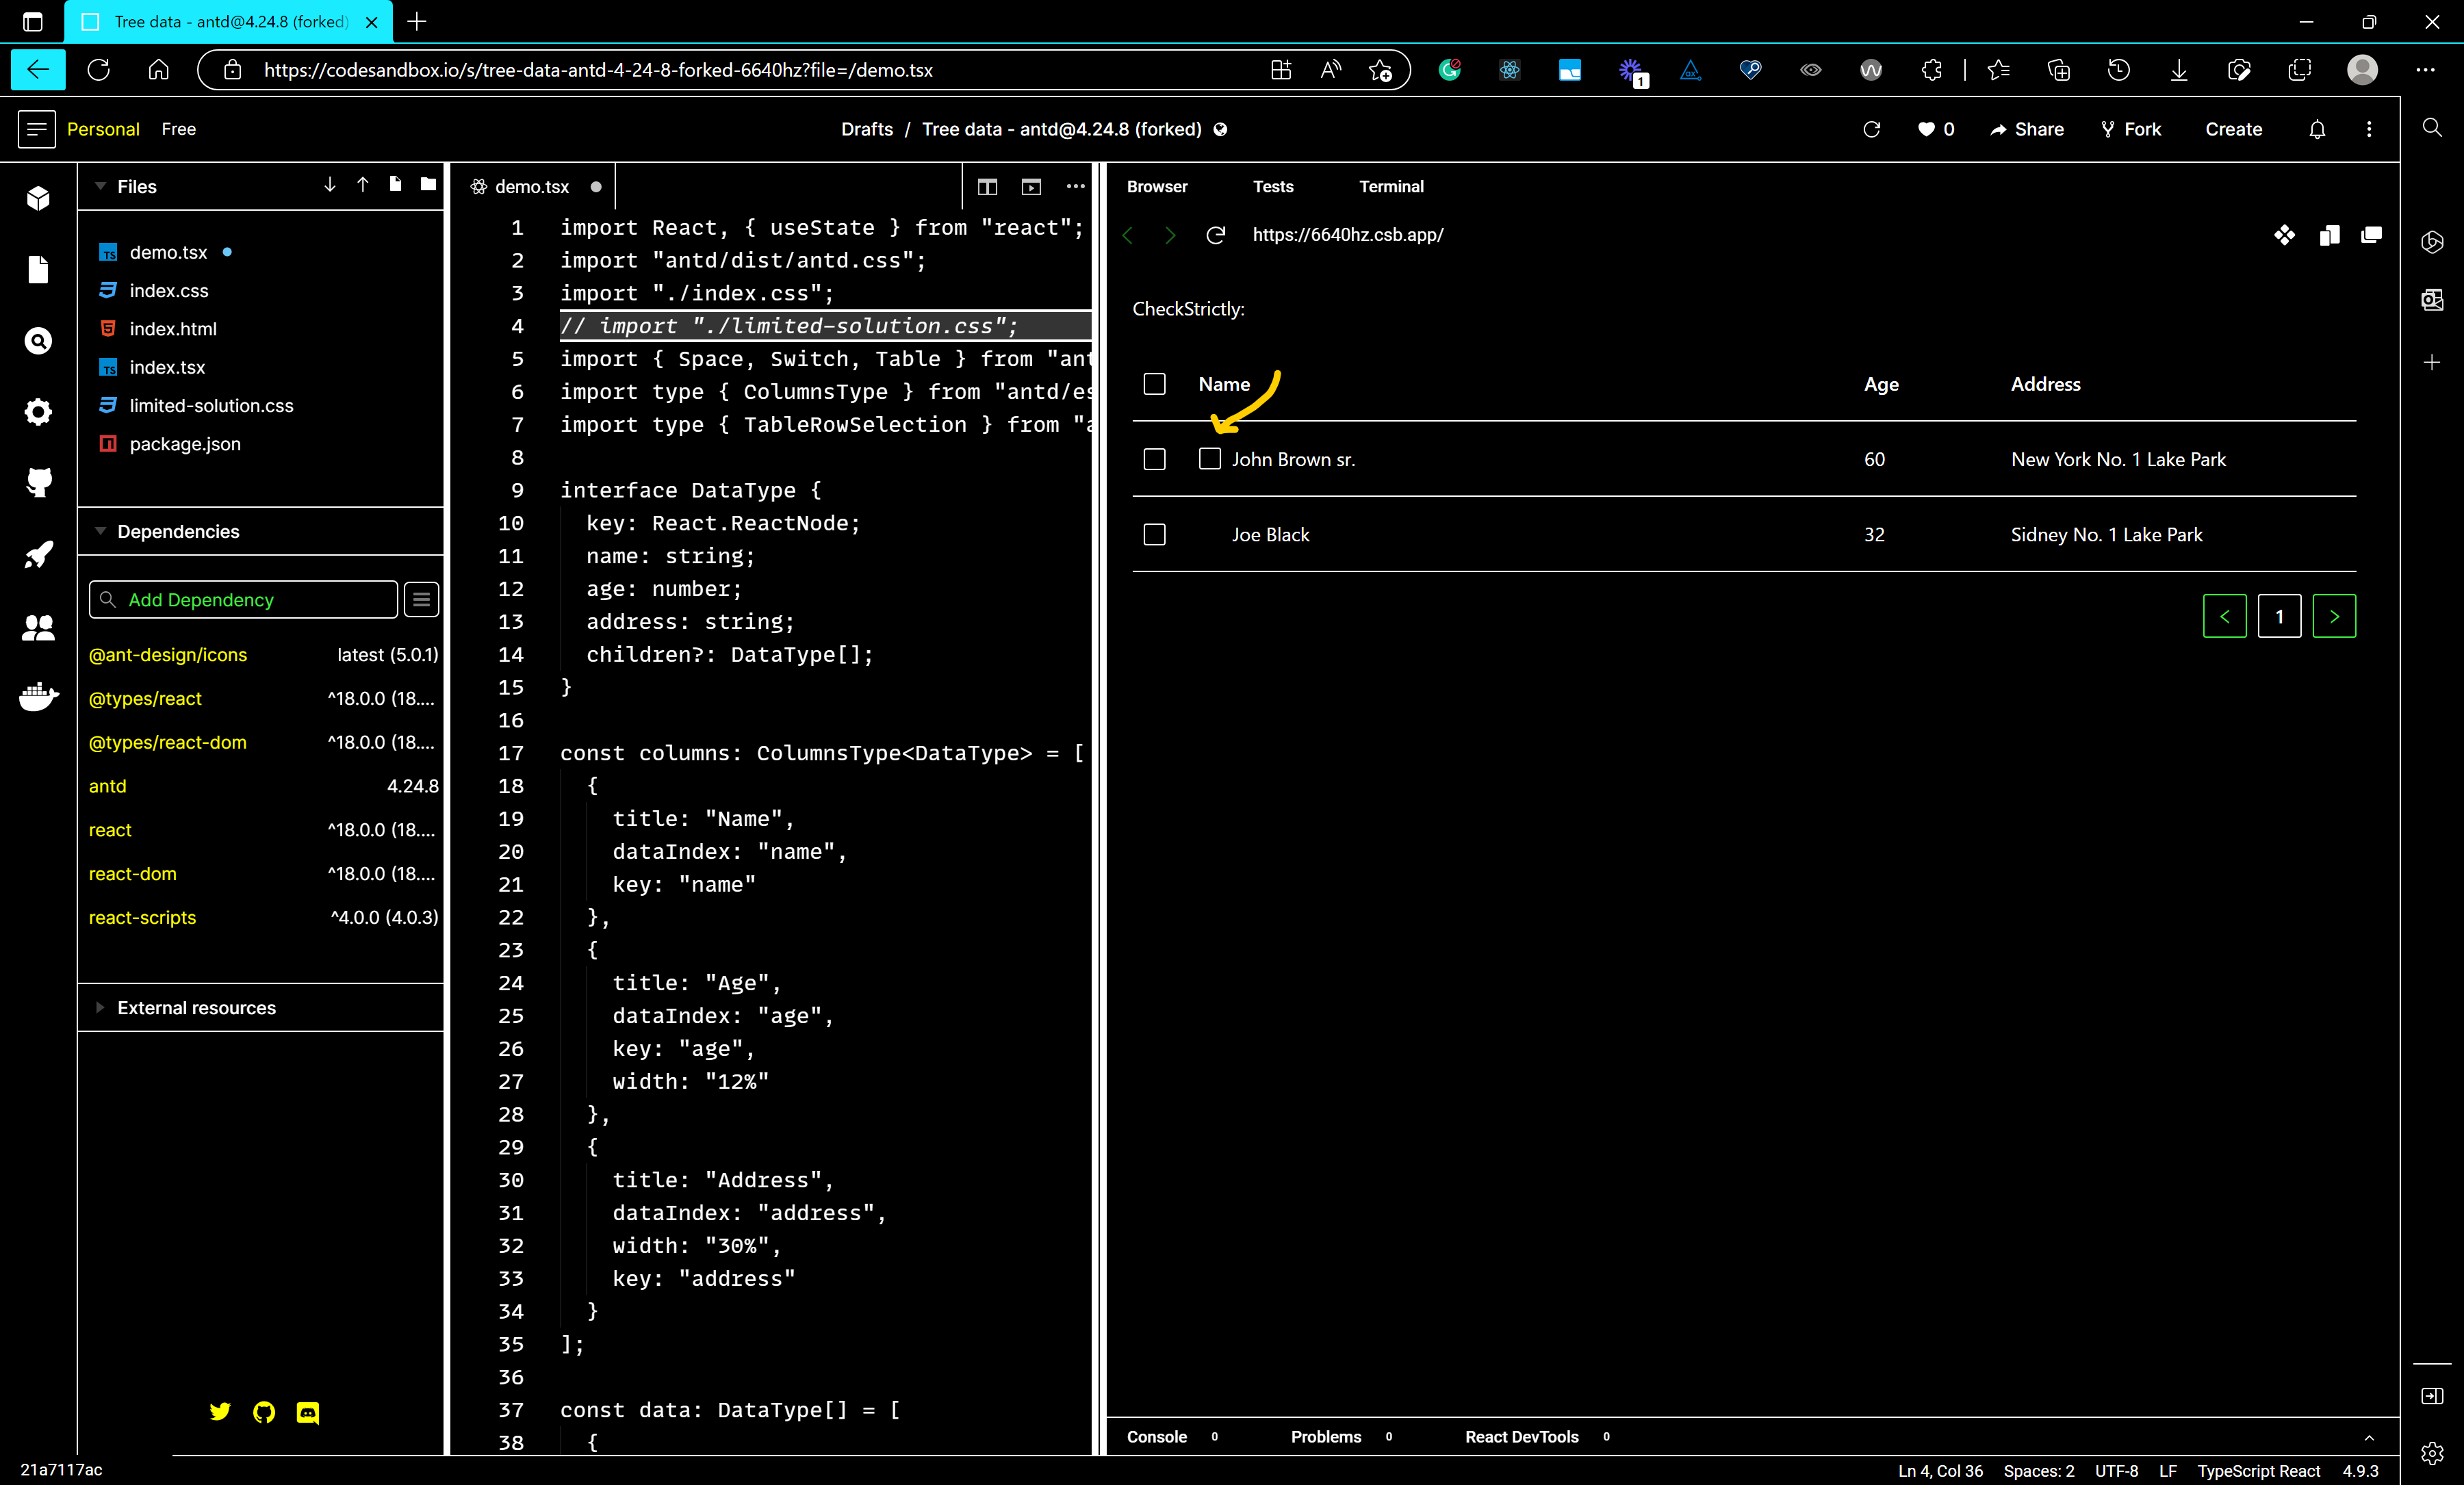Fork the current sandbox
The image size is (2464, 1485).
(x=2130, y=129)
